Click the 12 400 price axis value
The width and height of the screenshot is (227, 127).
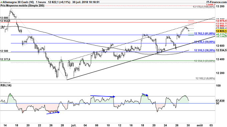[x=220, y=59]
